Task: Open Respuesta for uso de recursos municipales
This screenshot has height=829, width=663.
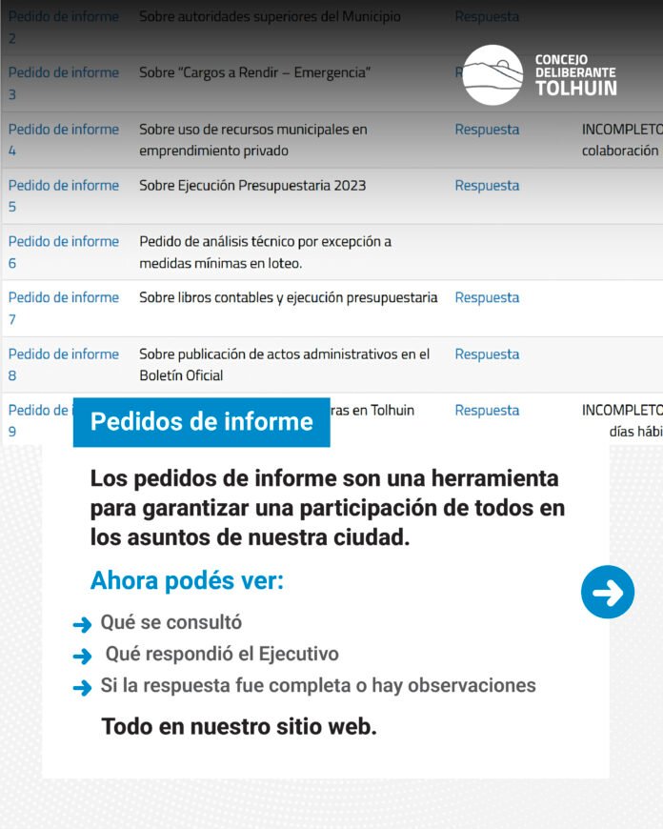Action: [487, 130]
